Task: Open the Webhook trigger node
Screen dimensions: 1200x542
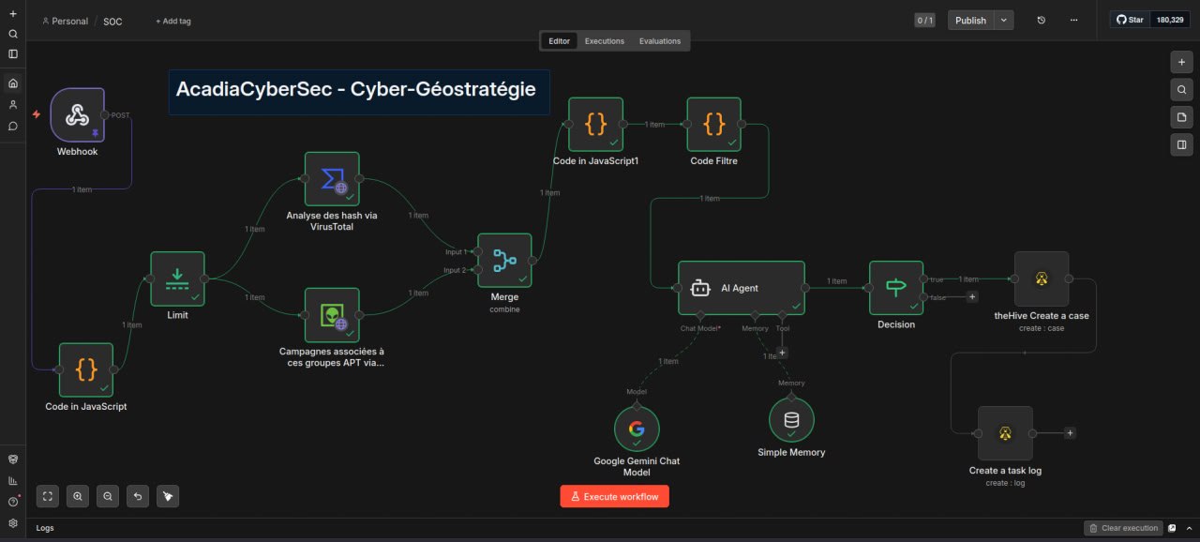Action: click(77, 115)
